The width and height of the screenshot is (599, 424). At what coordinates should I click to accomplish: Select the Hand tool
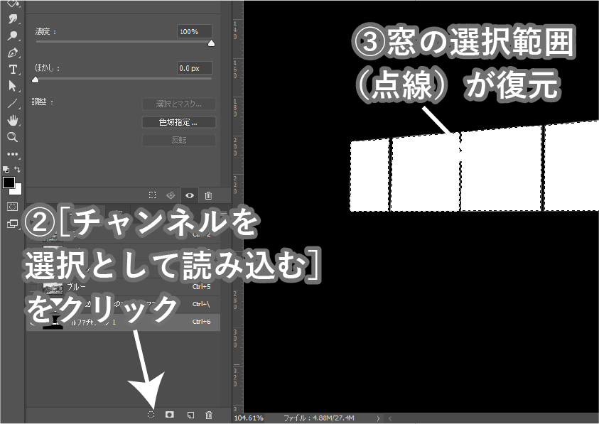(13, 120)
